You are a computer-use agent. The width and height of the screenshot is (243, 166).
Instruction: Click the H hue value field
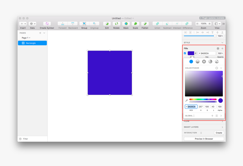click(x=201, y=107)
